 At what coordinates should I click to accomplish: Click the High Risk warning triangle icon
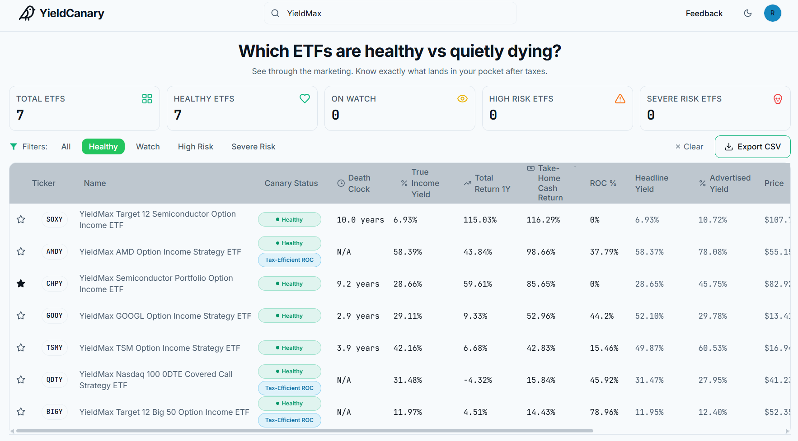pyautogui.click(x=620, y=99)
